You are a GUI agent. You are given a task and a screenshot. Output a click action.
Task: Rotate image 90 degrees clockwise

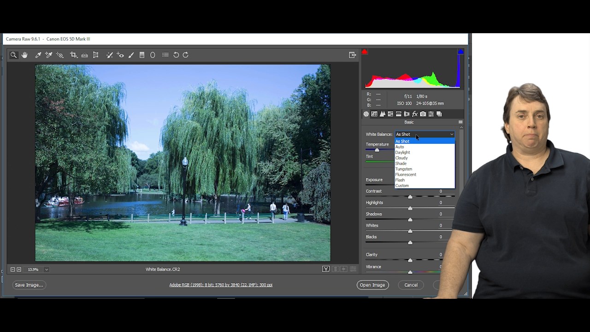tap(185, 55)
